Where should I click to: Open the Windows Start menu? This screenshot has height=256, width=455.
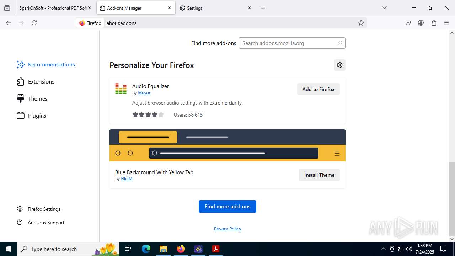point(9,249)
